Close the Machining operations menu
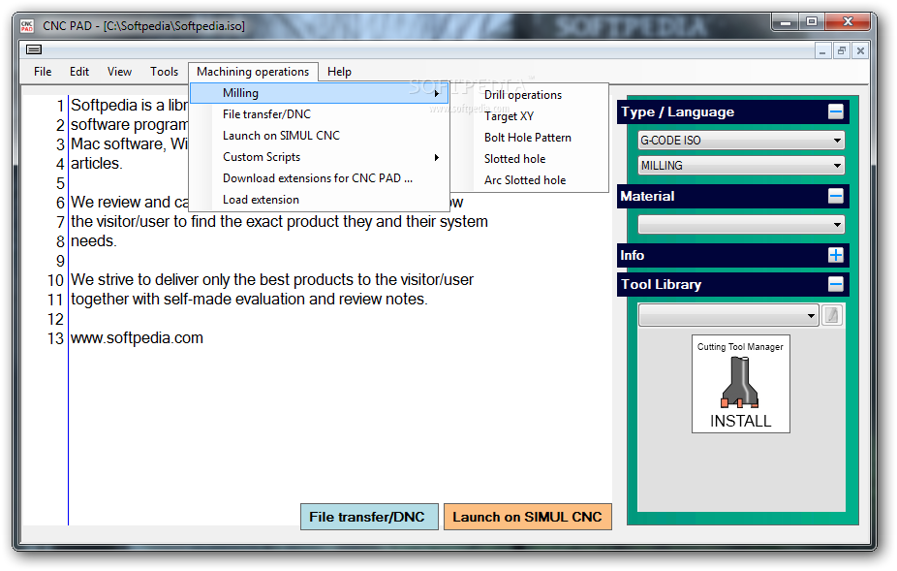The width and height of the screenshot is (897, 571). [253, 72]
